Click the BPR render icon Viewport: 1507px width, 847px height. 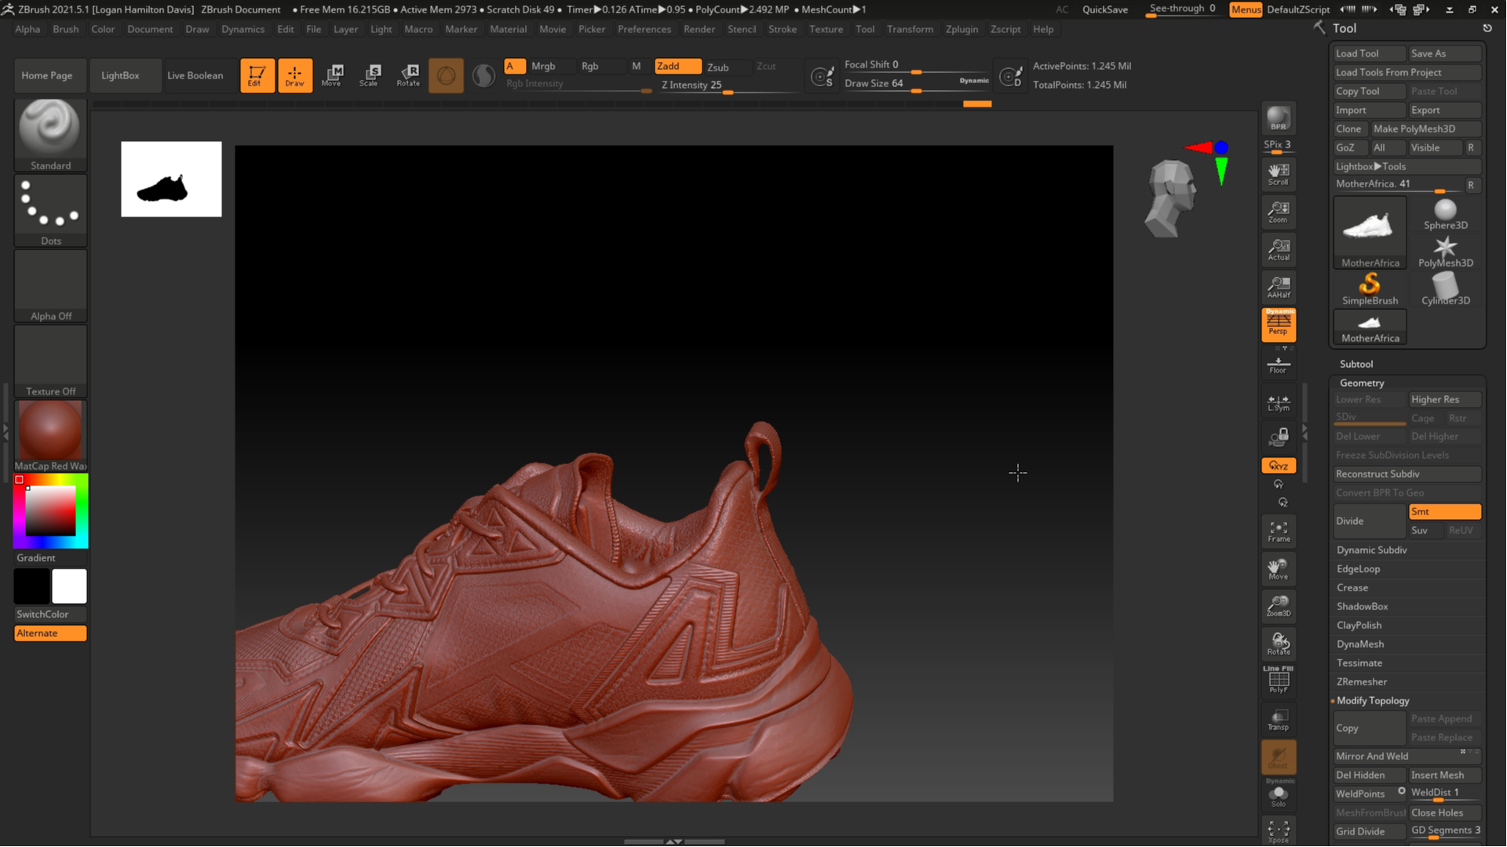(1279, 118)
